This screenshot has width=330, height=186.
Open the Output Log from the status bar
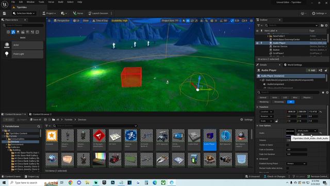tap(31, 177)
